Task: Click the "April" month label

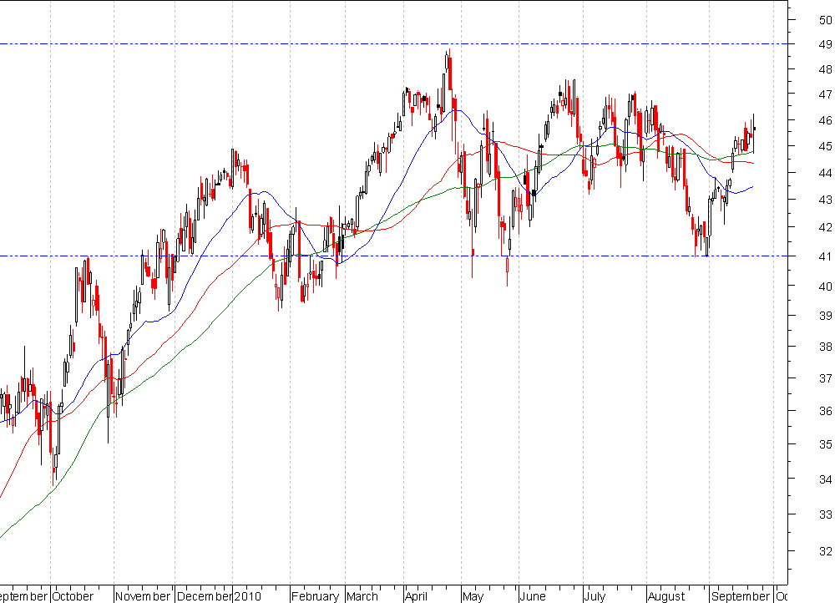Action: click(417, 596)
